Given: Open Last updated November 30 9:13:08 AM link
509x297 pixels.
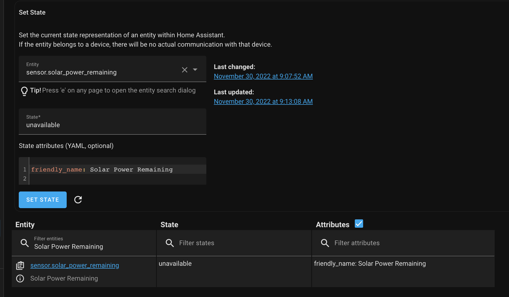Looking at the screenshot, I should pos(263,101).
